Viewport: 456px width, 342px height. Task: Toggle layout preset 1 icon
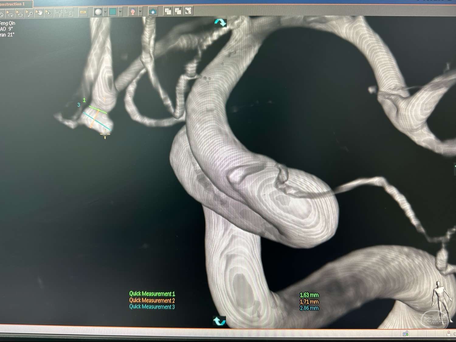168,11
